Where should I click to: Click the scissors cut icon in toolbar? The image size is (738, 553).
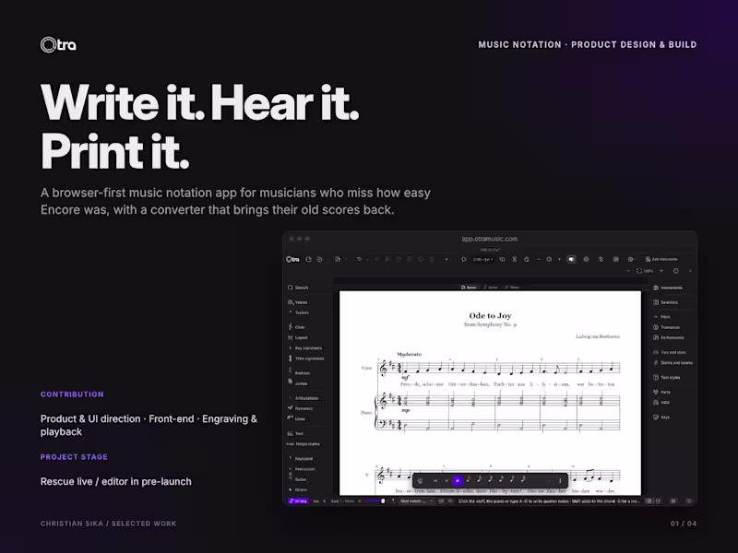387,259
